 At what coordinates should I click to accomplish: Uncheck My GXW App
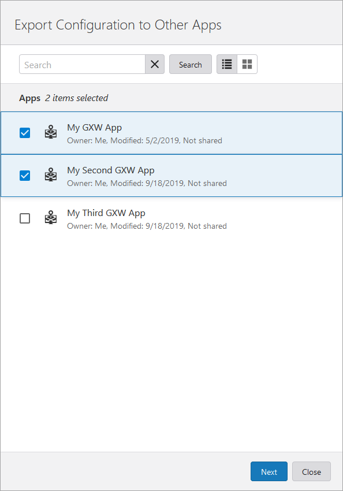click(25, 132)
